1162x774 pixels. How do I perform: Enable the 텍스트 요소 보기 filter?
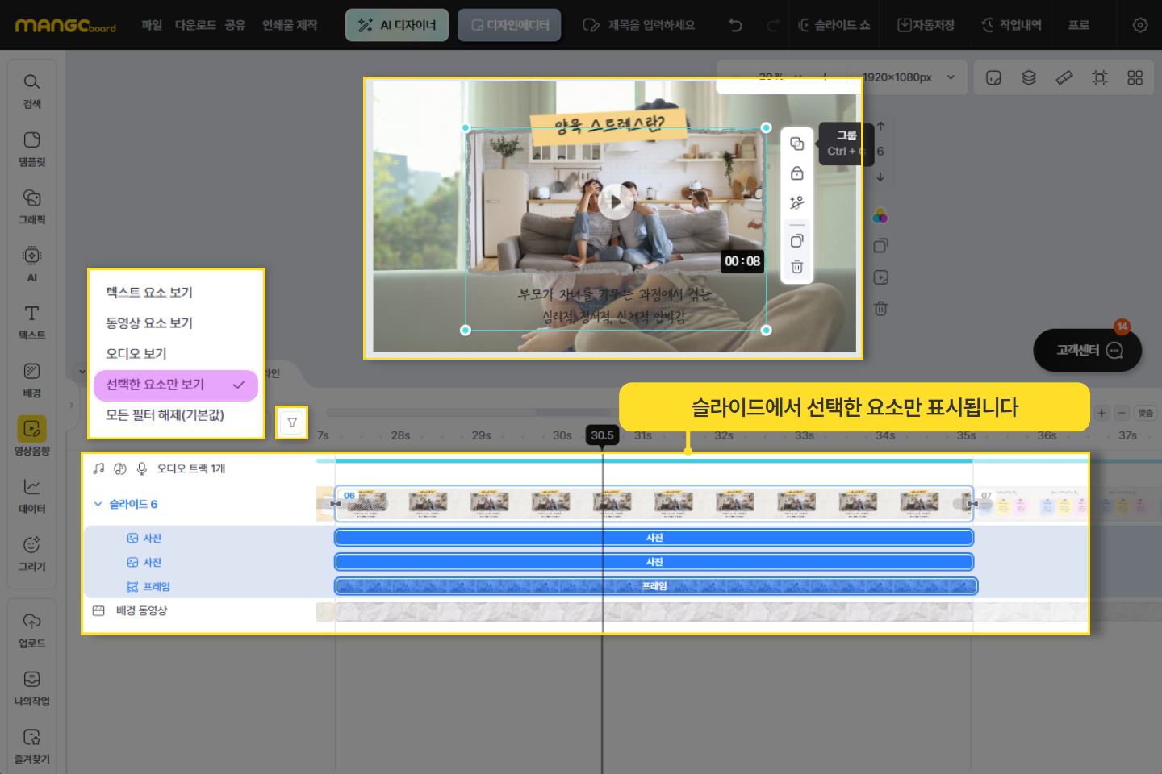(x=149, y=293)
